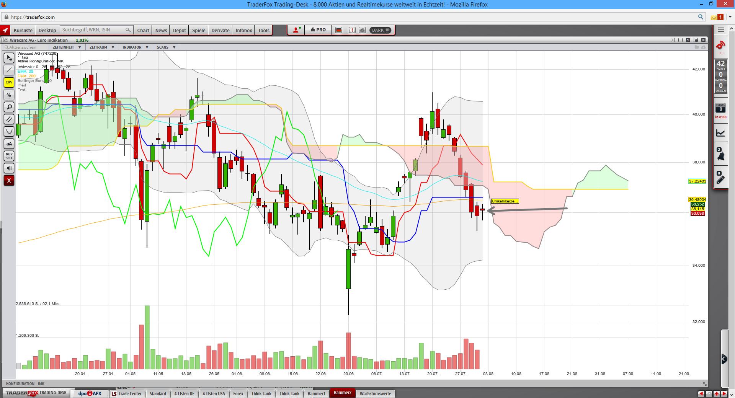Open the Depot menu
Screen dimensions: 735x398
pos(179,30)
